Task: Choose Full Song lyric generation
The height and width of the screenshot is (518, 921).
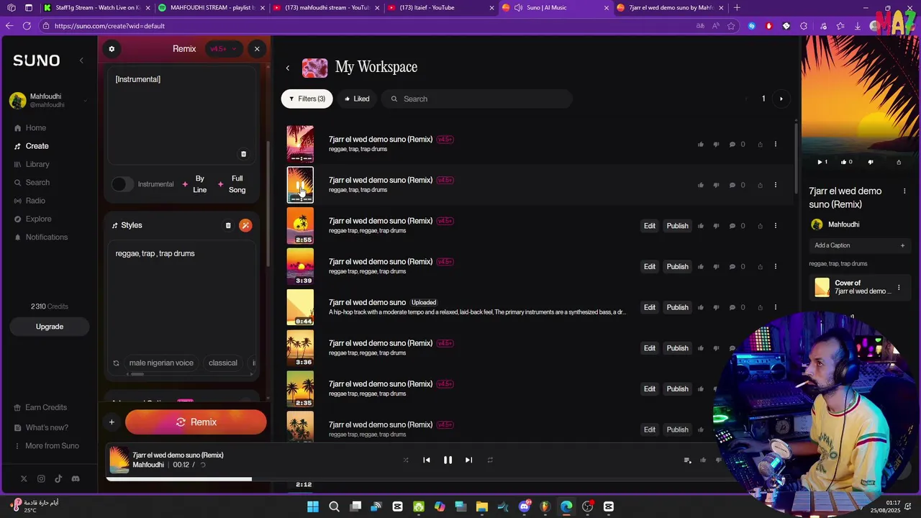Action: (232, 184)
